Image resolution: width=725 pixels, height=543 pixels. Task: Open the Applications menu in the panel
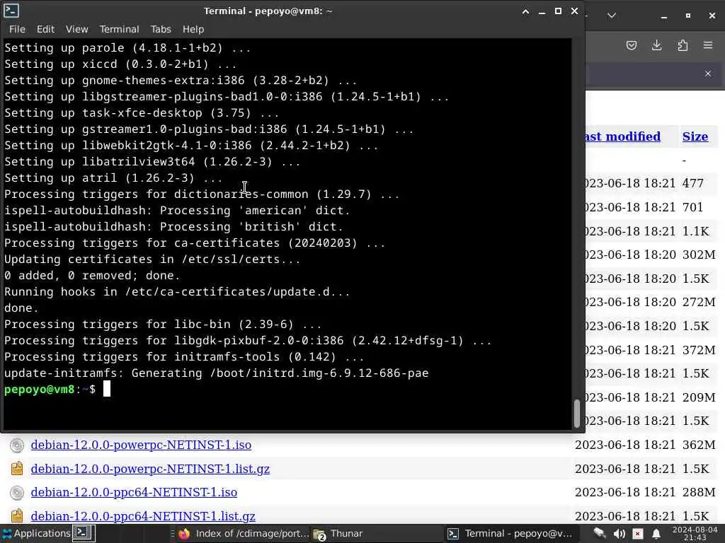point(37,533)
